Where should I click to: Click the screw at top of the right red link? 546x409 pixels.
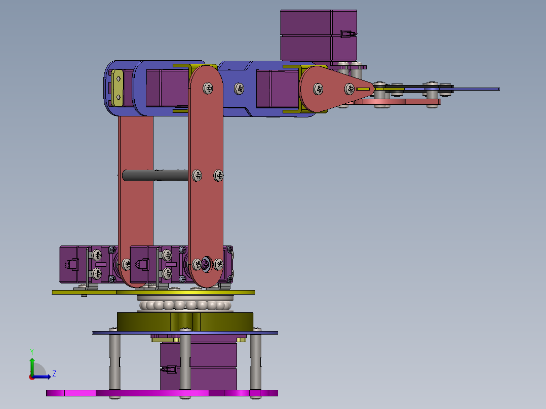[208, 88]
